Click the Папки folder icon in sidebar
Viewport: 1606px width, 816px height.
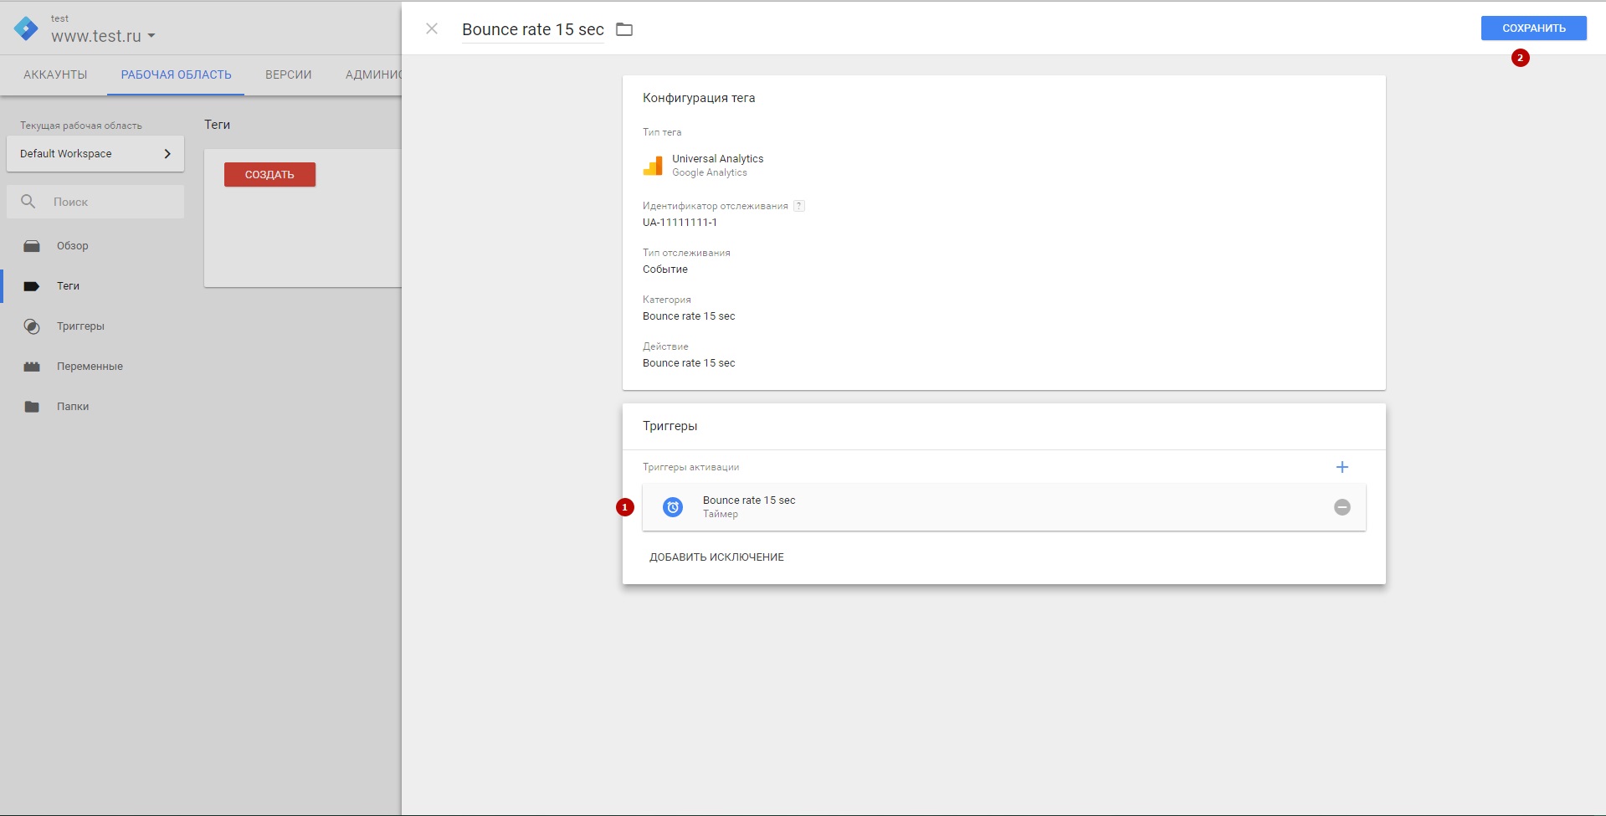tap(32, 407)
